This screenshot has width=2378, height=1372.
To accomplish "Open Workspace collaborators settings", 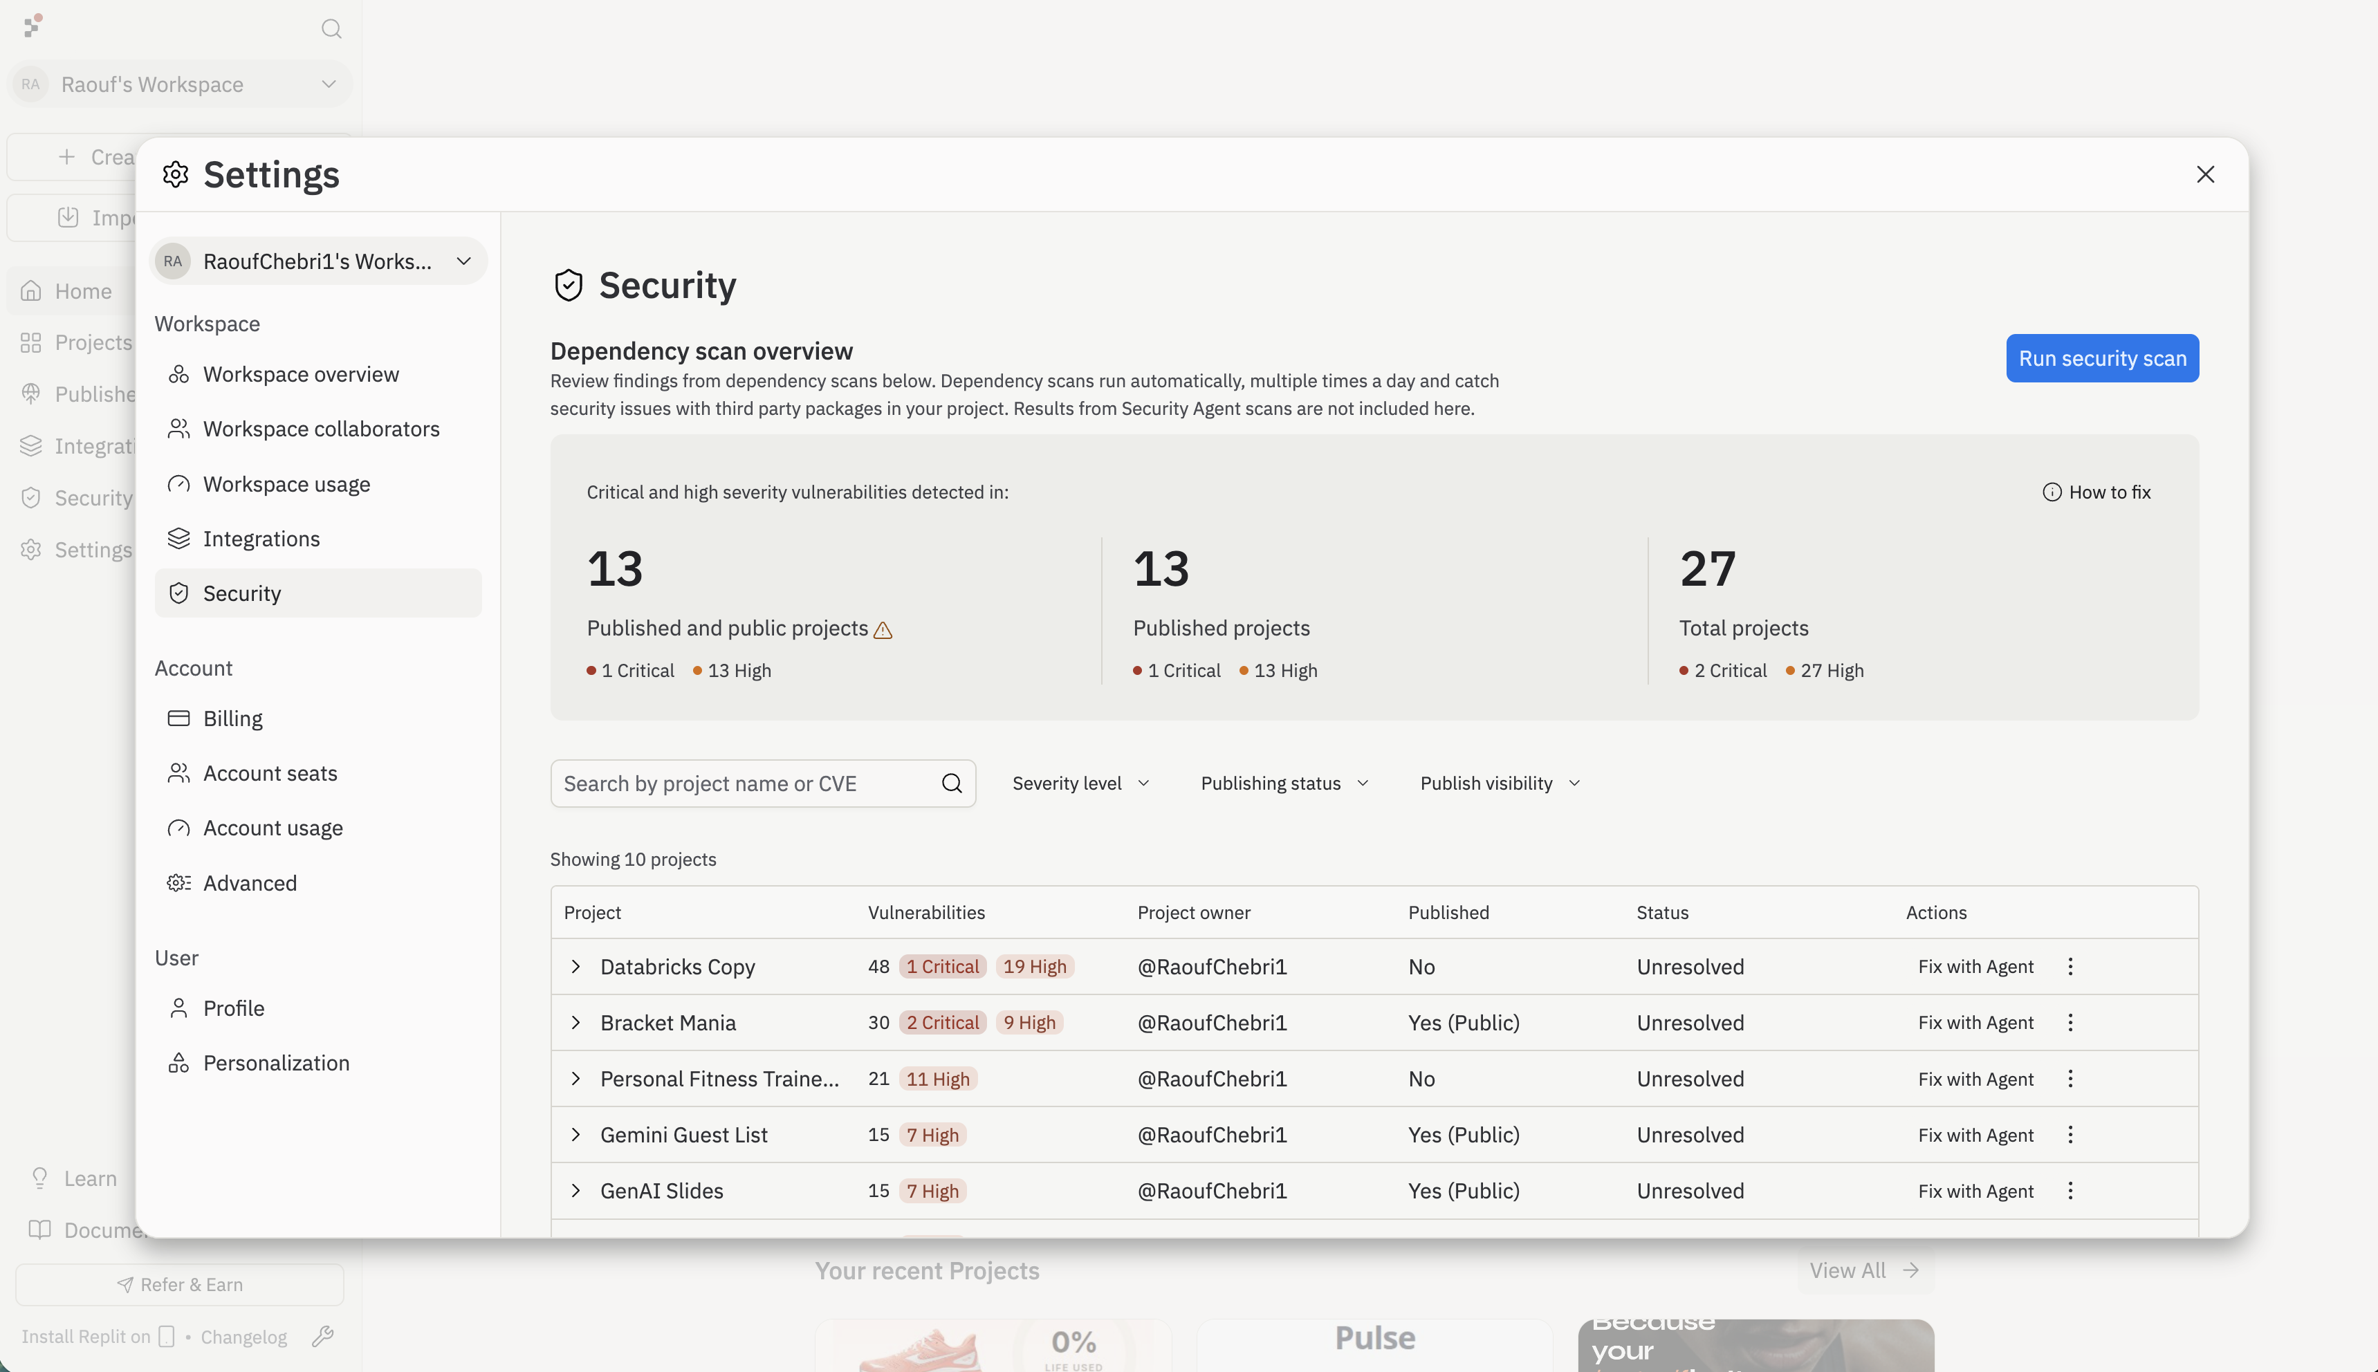I will pyautogui.click(x=319, y=429).
